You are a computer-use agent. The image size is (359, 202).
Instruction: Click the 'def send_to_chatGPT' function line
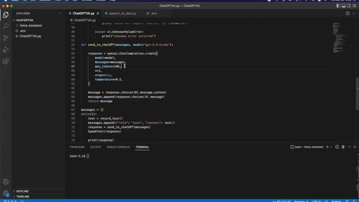coord(127,45)
